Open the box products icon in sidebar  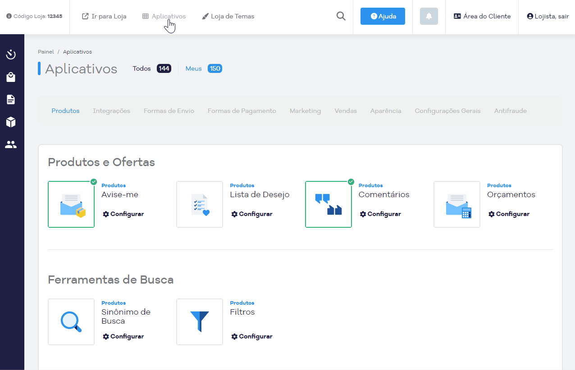tap(11, 122)
